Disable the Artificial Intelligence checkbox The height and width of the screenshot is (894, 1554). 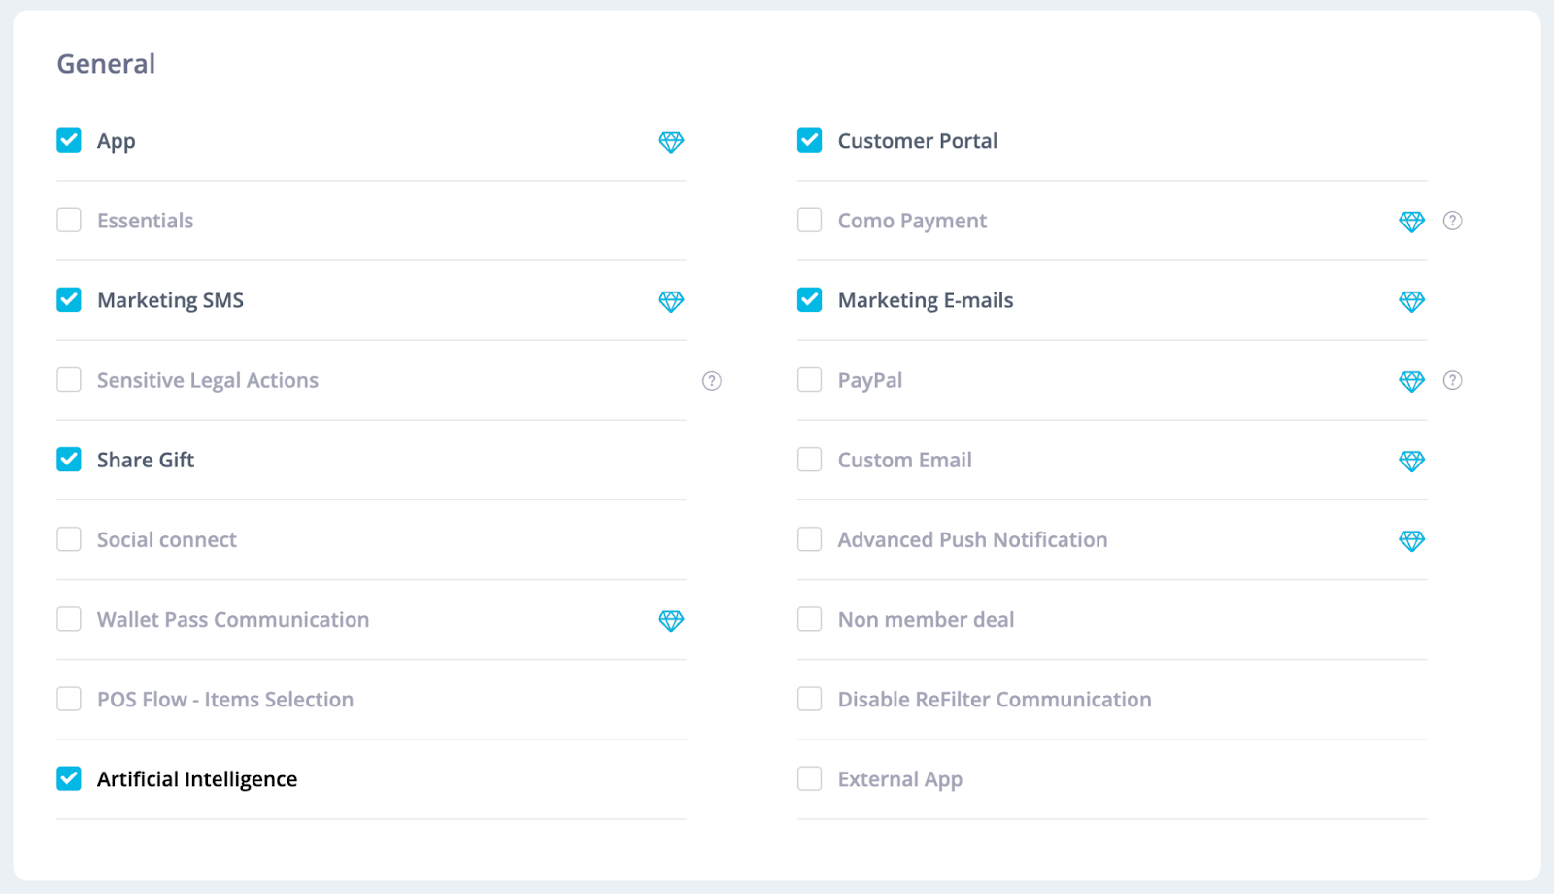tap(69, 778)
